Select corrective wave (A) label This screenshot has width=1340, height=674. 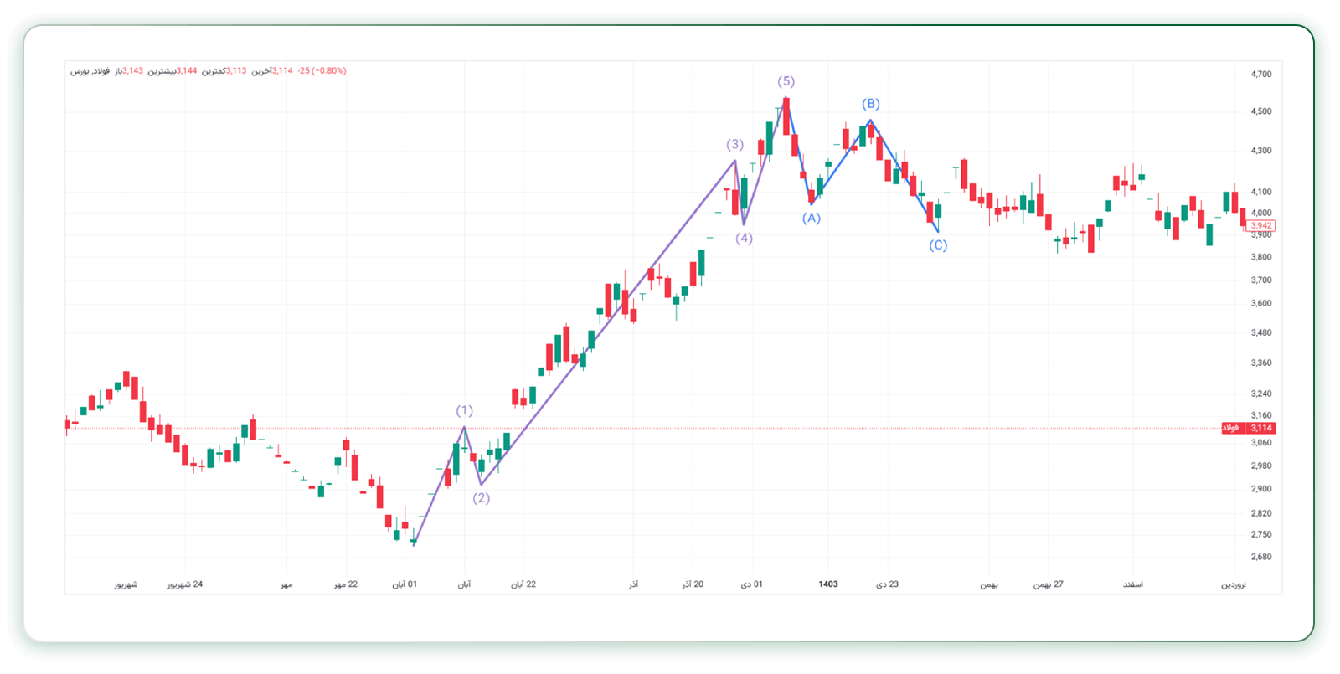click(811, 218)
